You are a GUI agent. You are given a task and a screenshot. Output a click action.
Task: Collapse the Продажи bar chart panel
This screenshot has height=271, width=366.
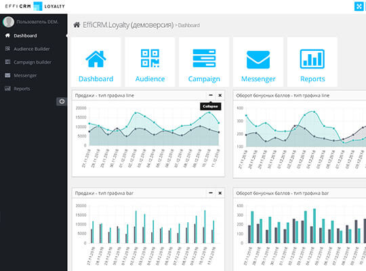click(211, 193)
